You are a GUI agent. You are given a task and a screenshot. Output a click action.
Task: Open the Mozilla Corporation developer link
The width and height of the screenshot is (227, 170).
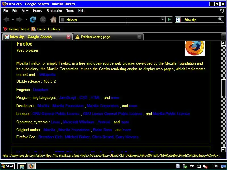103,106
